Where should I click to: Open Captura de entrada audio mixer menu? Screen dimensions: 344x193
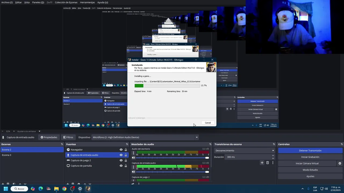point(133,167)
